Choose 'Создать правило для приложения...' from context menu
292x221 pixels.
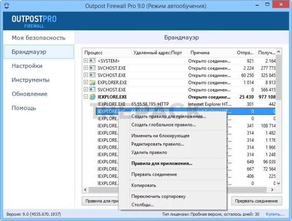pyautogui.click(x=168, y=116)
